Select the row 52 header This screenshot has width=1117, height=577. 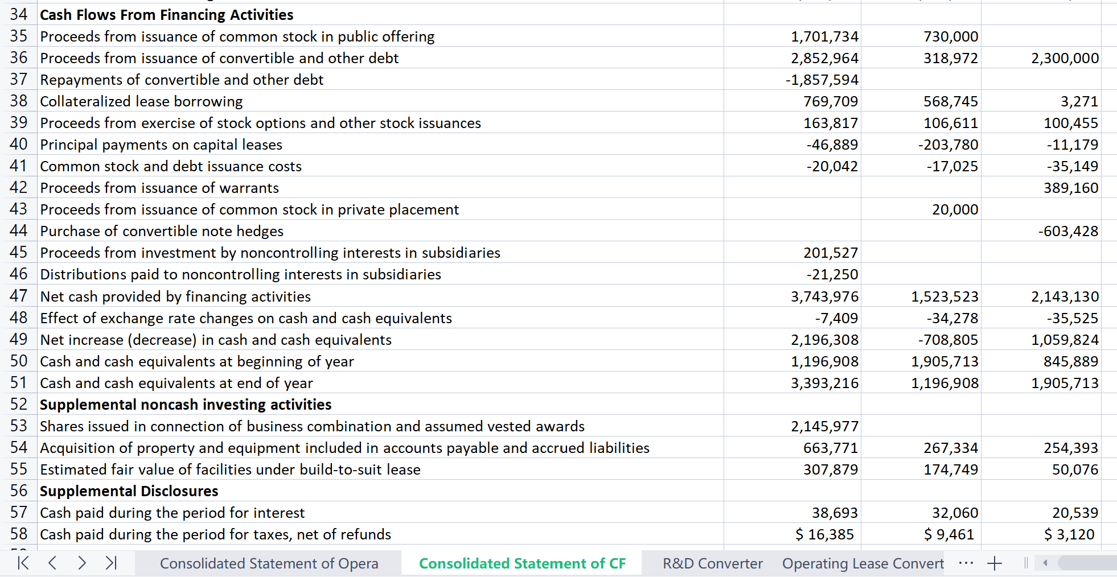click(19, 404)
